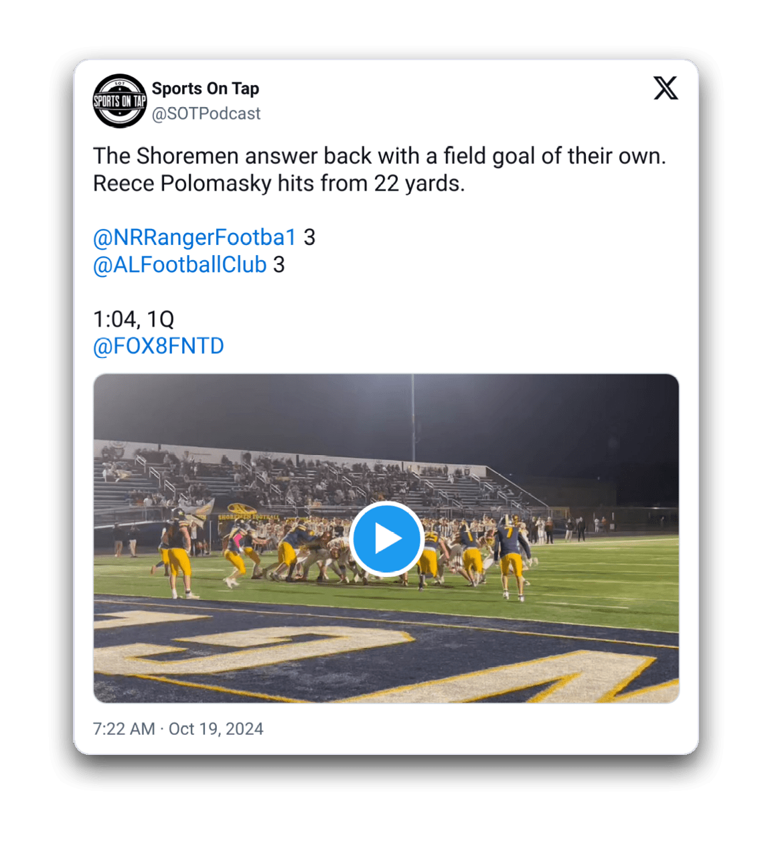Screen dimensions: 772x862
Task: Click the Shoremen Football banner in the video
Action: tap(248, 515)
